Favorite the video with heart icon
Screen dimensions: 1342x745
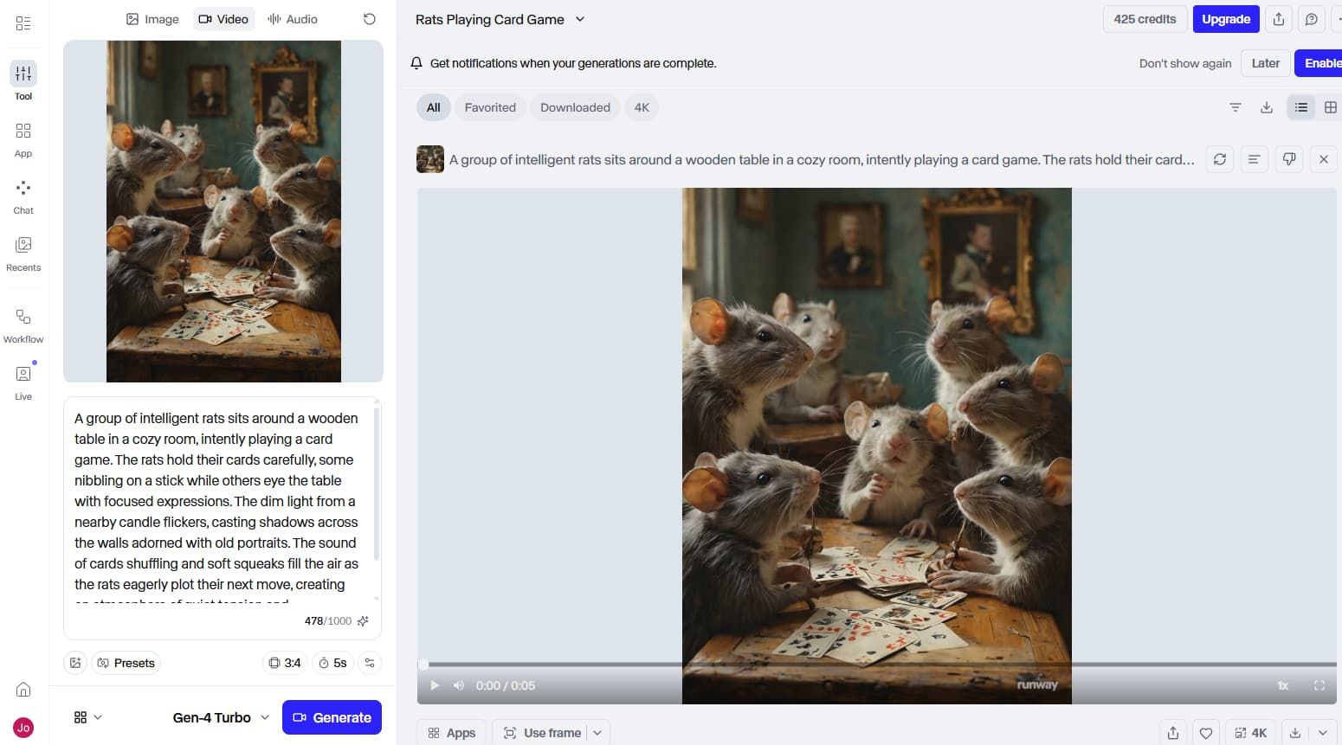point(1205,733)
